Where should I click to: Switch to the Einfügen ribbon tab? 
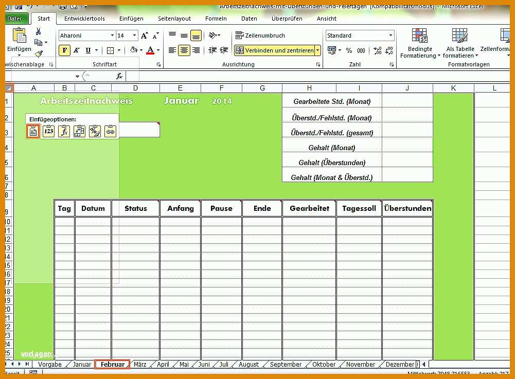coord(131,19)
